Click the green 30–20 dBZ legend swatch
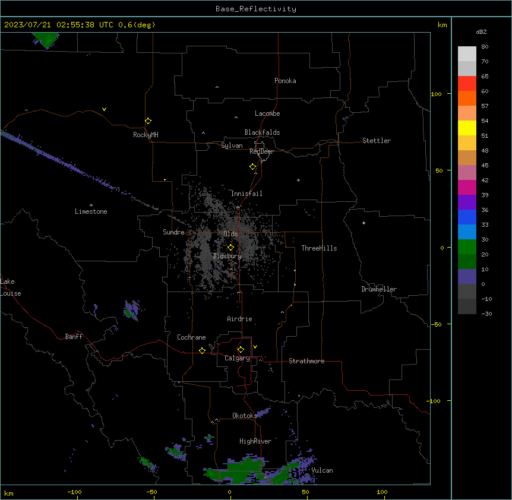 (x=467, y=247)
